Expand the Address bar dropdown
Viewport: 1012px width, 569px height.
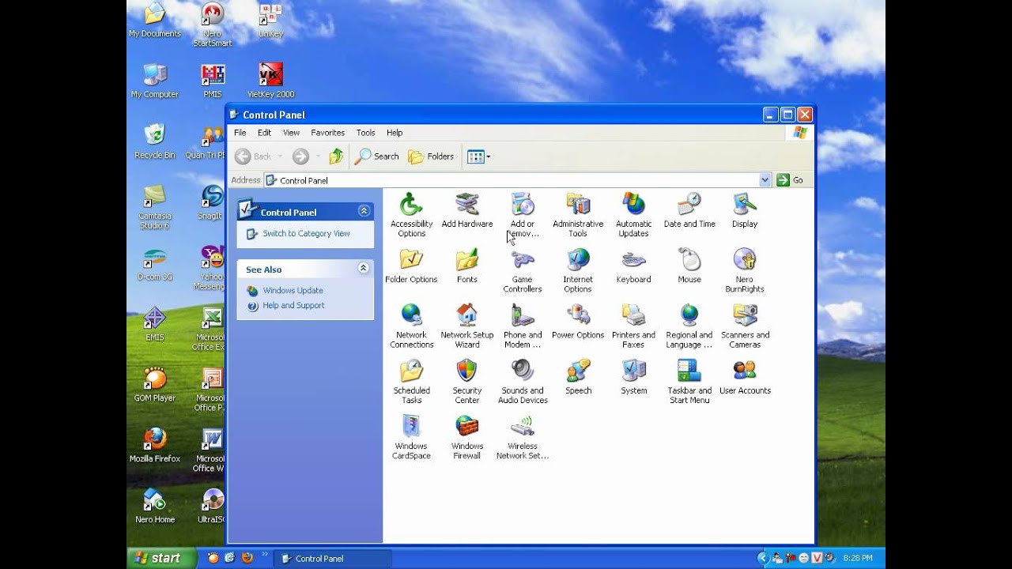pyautogui.click(x=765, y=180)
